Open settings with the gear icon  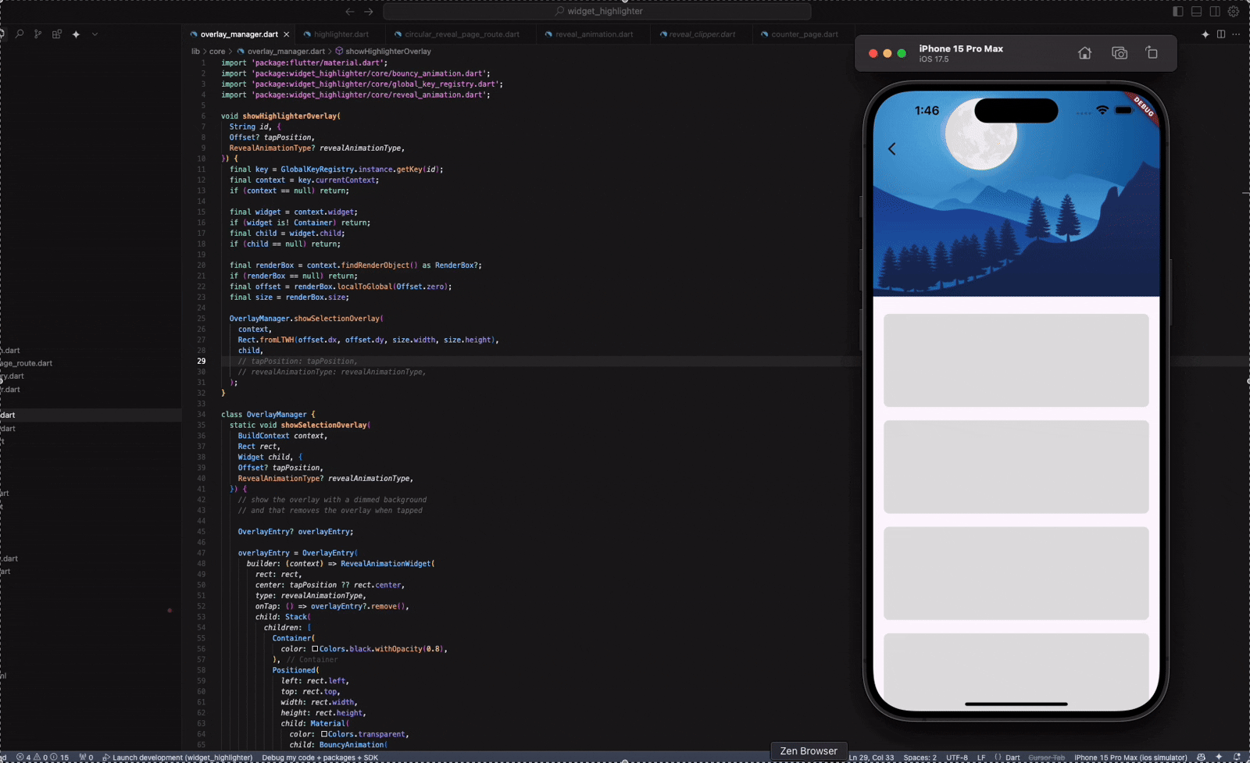pos(1234,11)
